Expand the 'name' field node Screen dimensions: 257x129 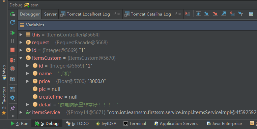[28, 74]
